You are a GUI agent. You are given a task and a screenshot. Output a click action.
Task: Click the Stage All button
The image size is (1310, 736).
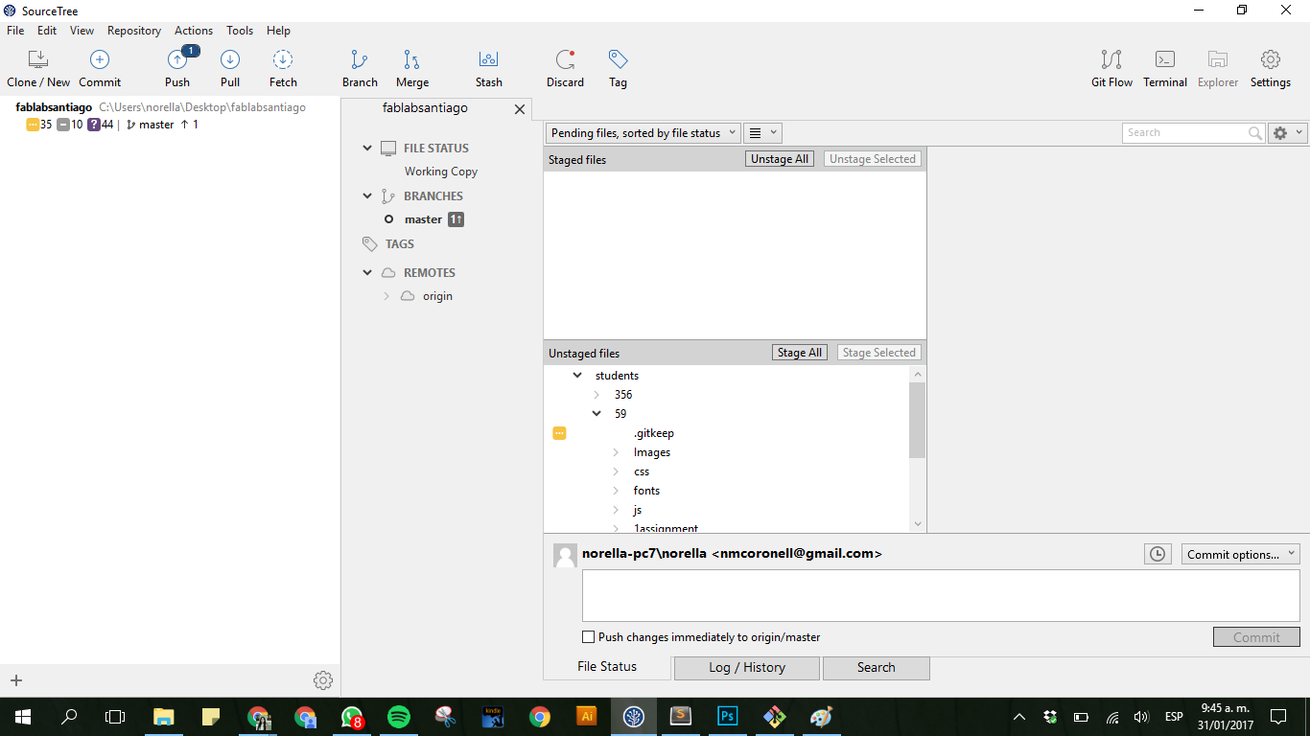(x=799, y=353)
